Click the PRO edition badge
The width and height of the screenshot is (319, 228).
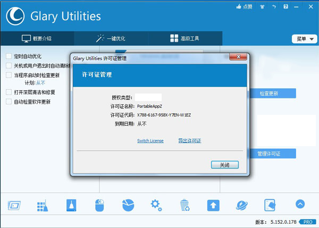click(307, 222)
